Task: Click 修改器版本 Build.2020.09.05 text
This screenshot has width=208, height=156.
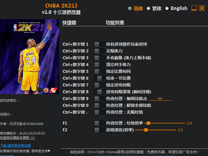Action: (x=23, y=133)
